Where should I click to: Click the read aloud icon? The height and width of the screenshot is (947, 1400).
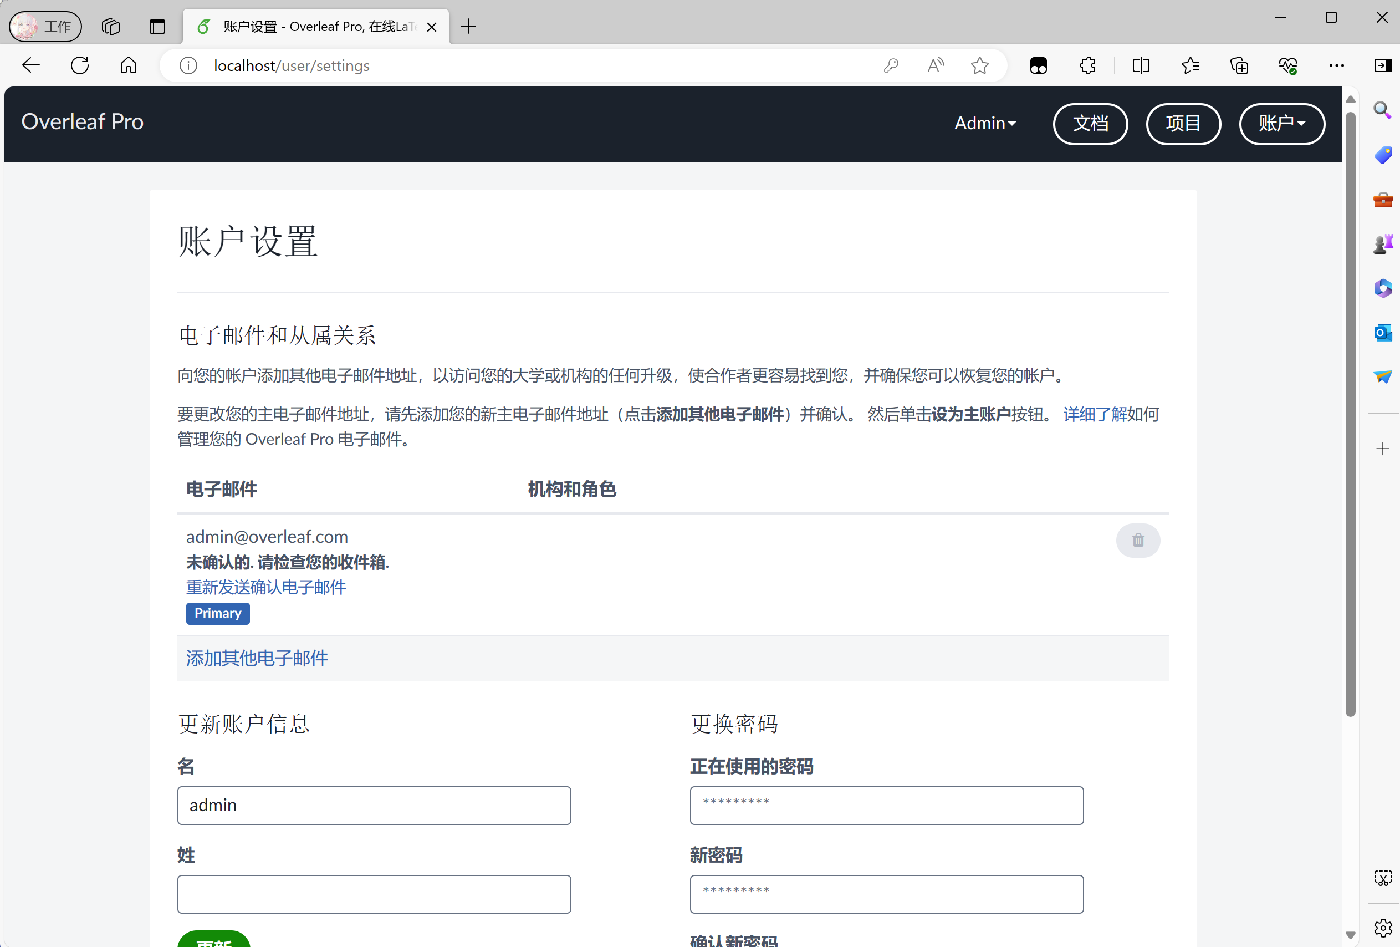coord(936,65)
